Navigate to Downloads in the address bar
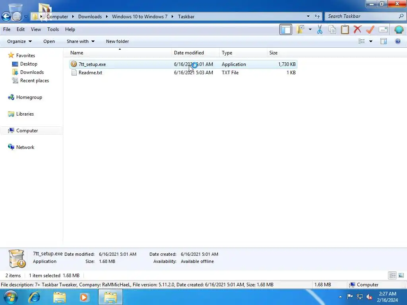The width and height of the screenshot is (407, 305). (x=90, y=17)
